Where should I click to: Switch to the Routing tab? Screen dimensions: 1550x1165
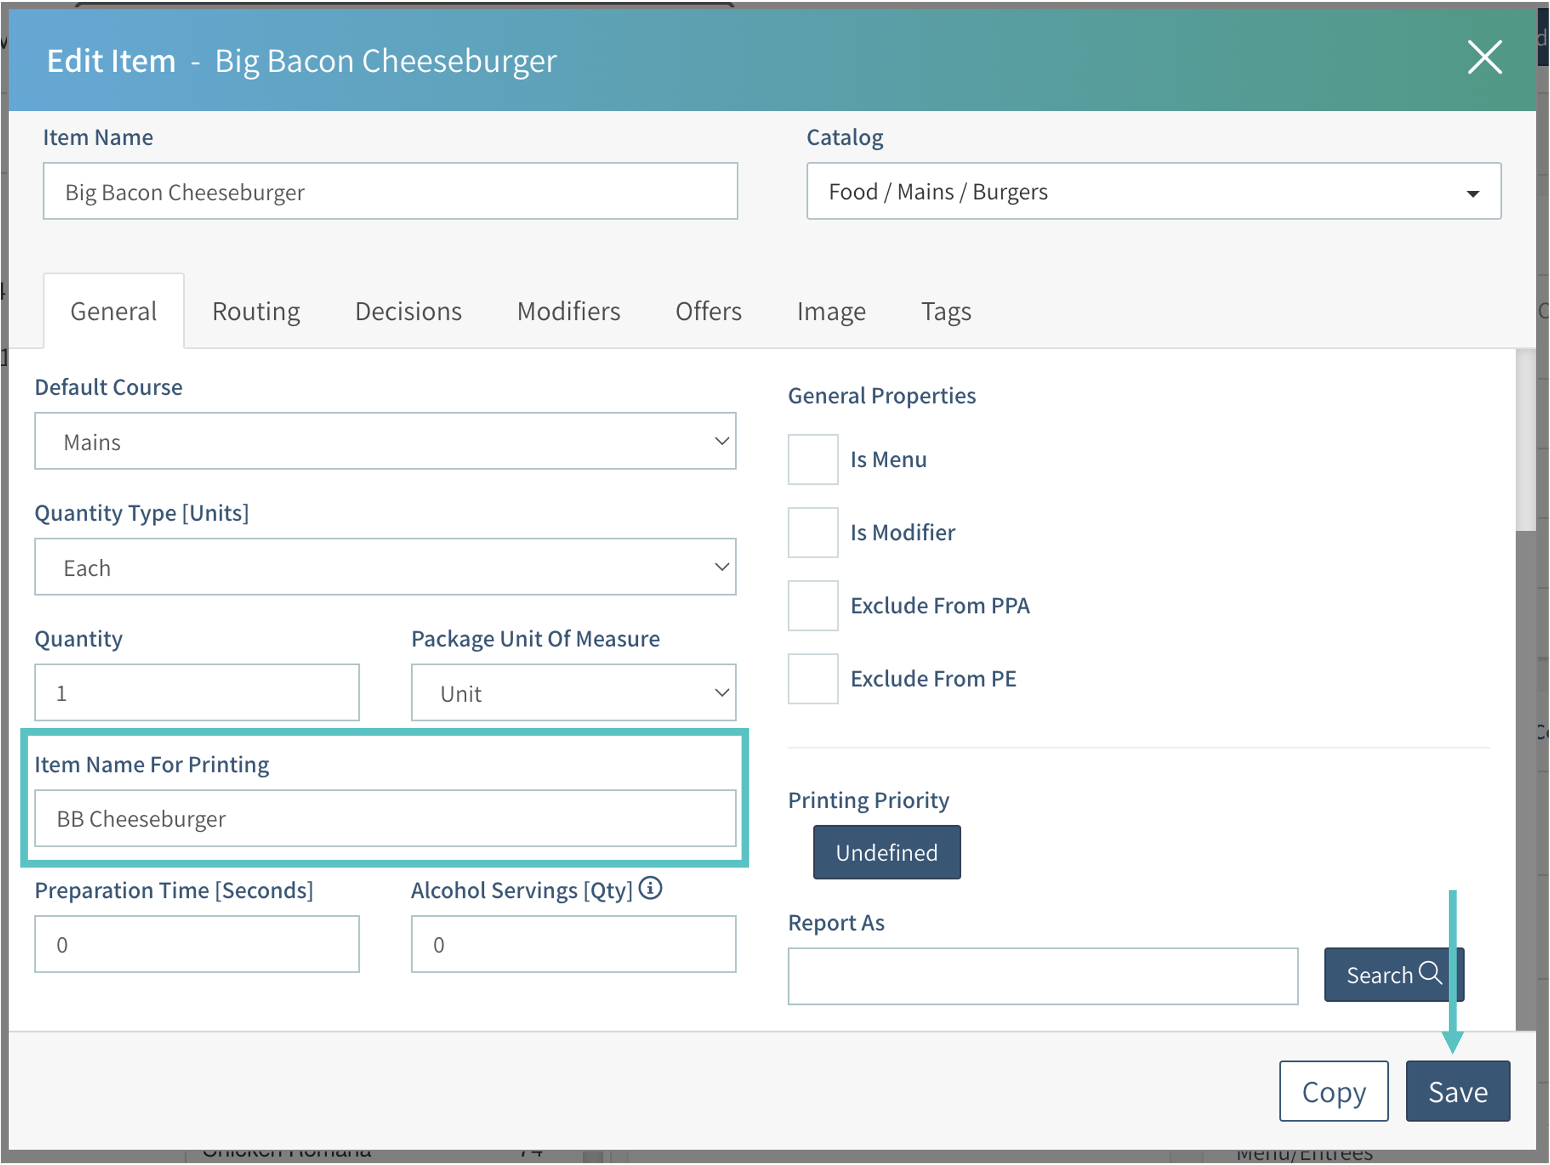(256, 311)
